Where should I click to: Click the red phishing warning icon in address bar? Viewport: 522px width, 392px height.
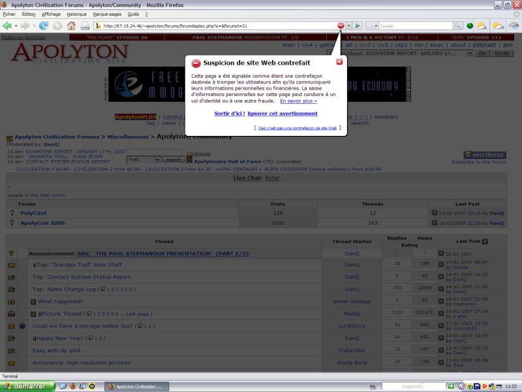pyautogui.click(x=341, y=25)
